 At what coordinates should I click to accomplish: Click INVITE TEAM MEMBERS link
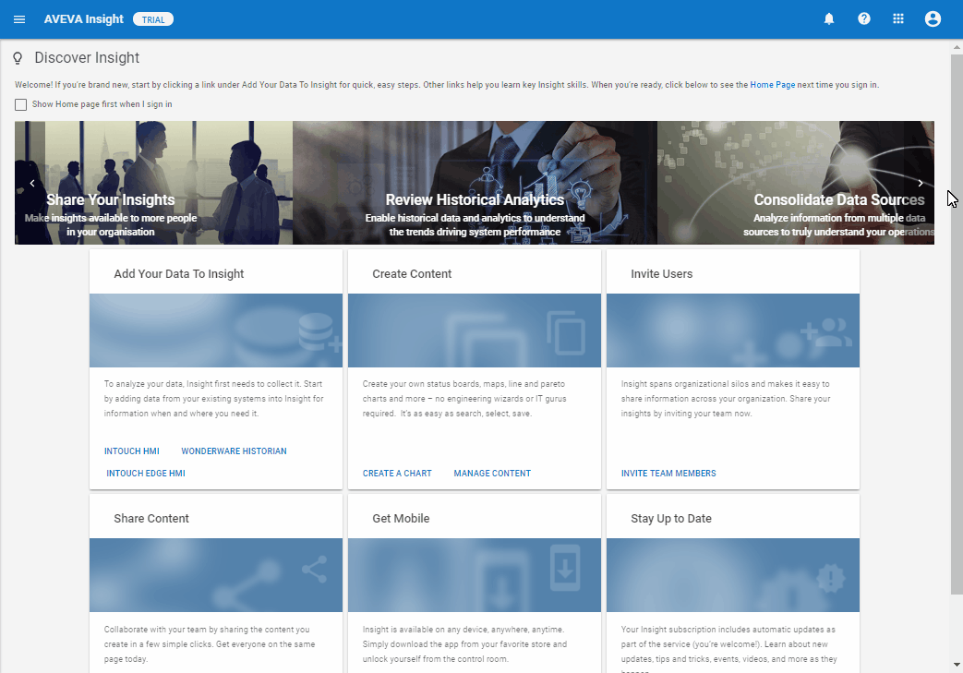click(668, 474)
